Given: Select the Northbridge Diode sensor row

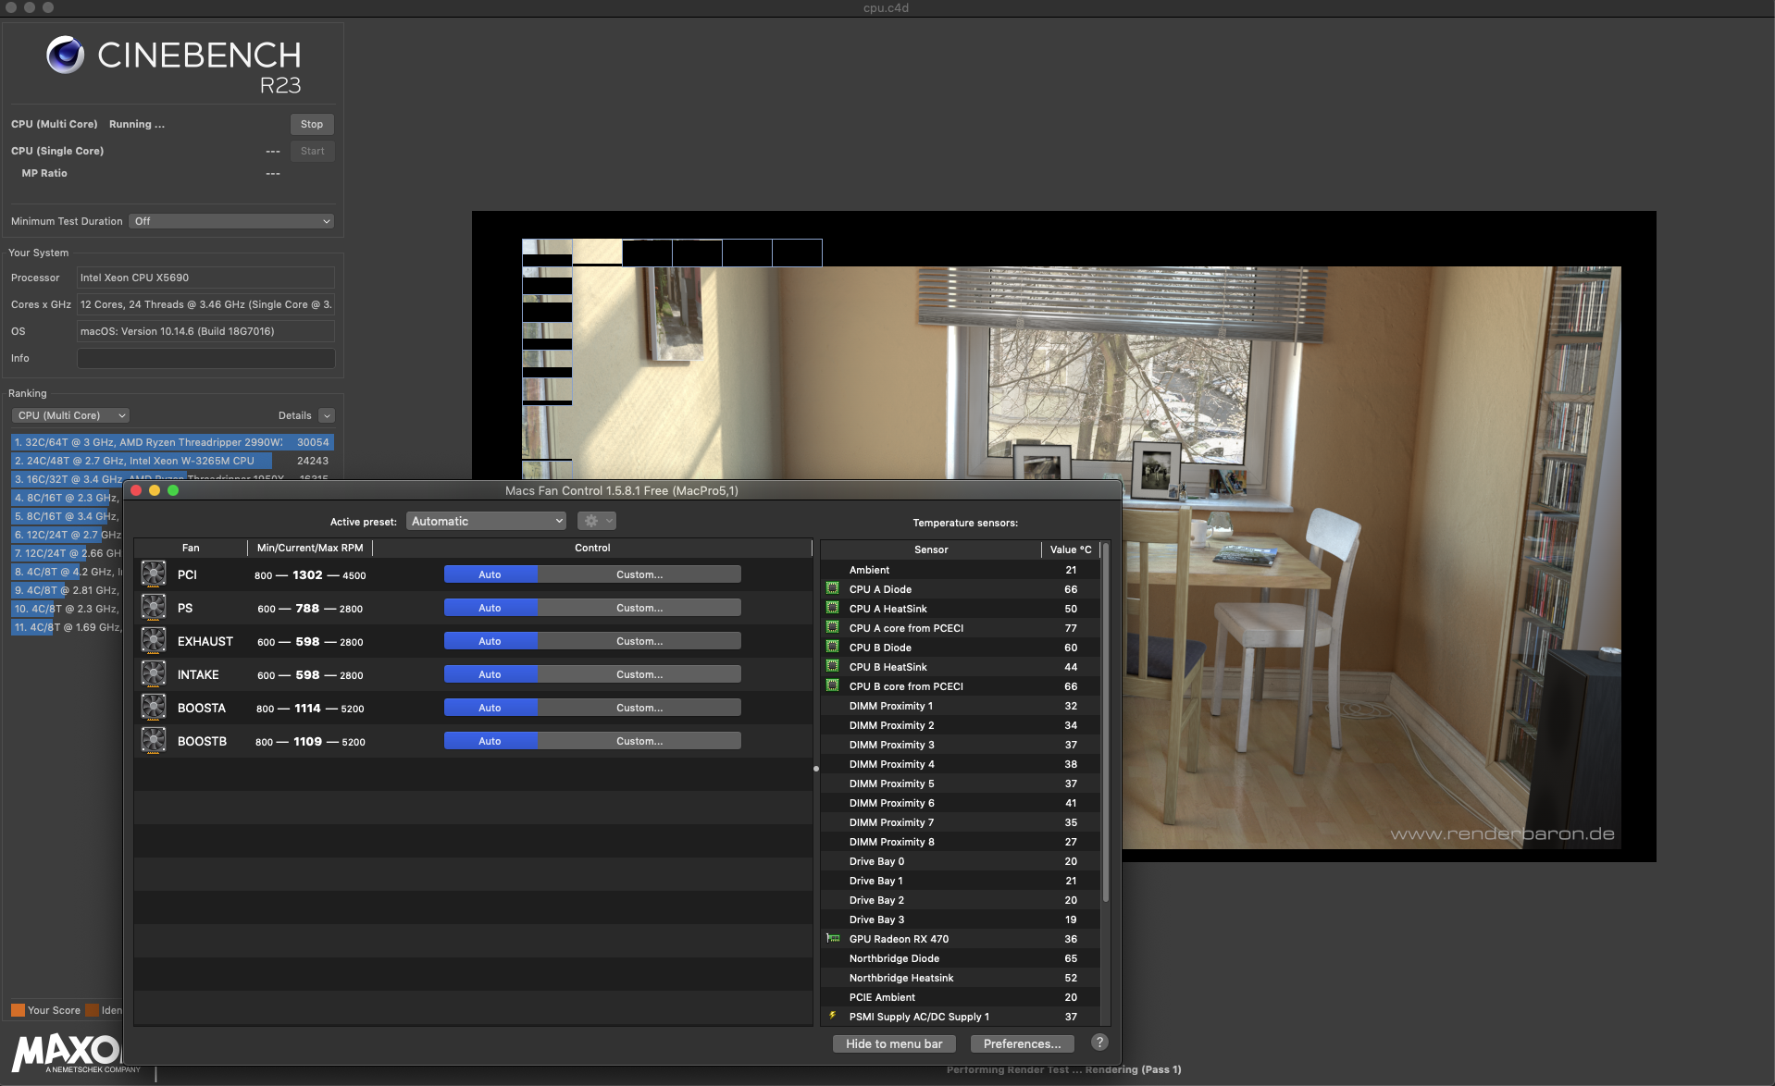Looking at the screenshot, I should pyautogui.click(x=961, y=958).
